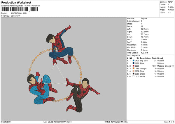
Task: Select the White 202 color swatch
Action: pyautogui.click(x=134, y=76)
